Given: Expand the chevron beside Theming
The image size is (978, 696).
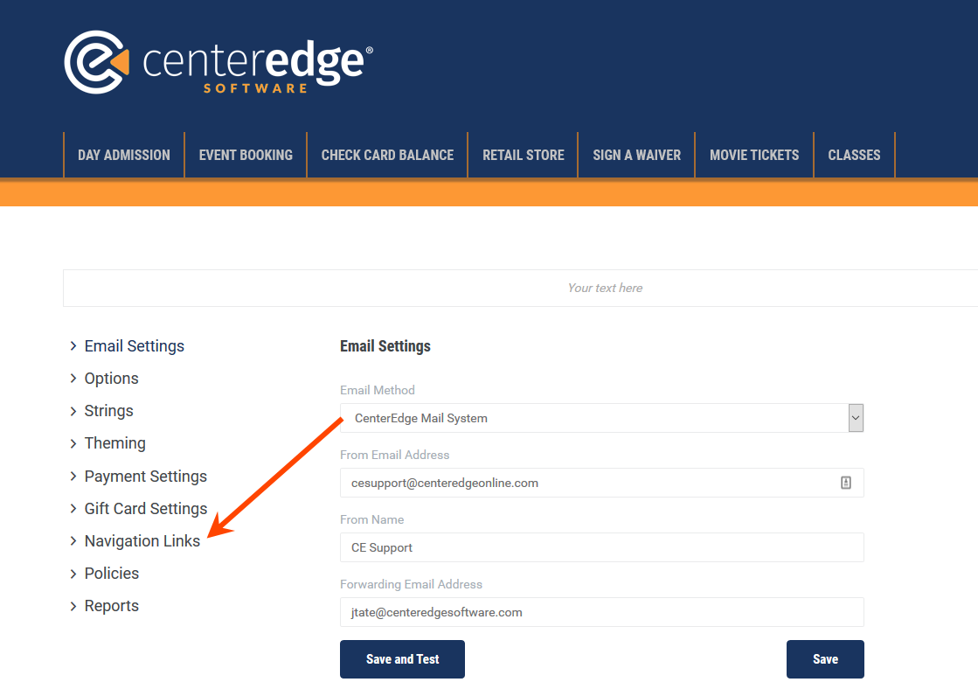Looking at the screenshot, I should click(x=73, y=444).
